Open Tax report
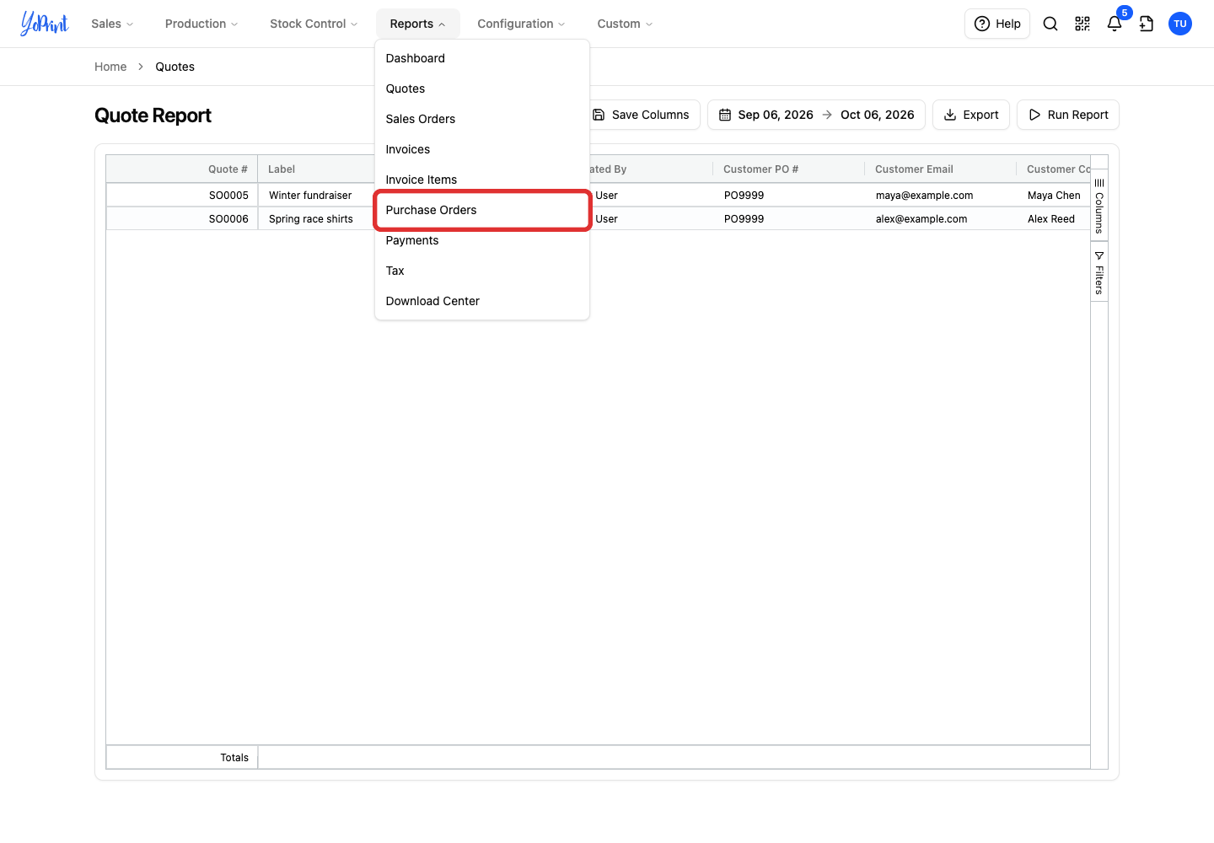The image size is (1214, 843). pyautogui.click(x=482, y=271)
